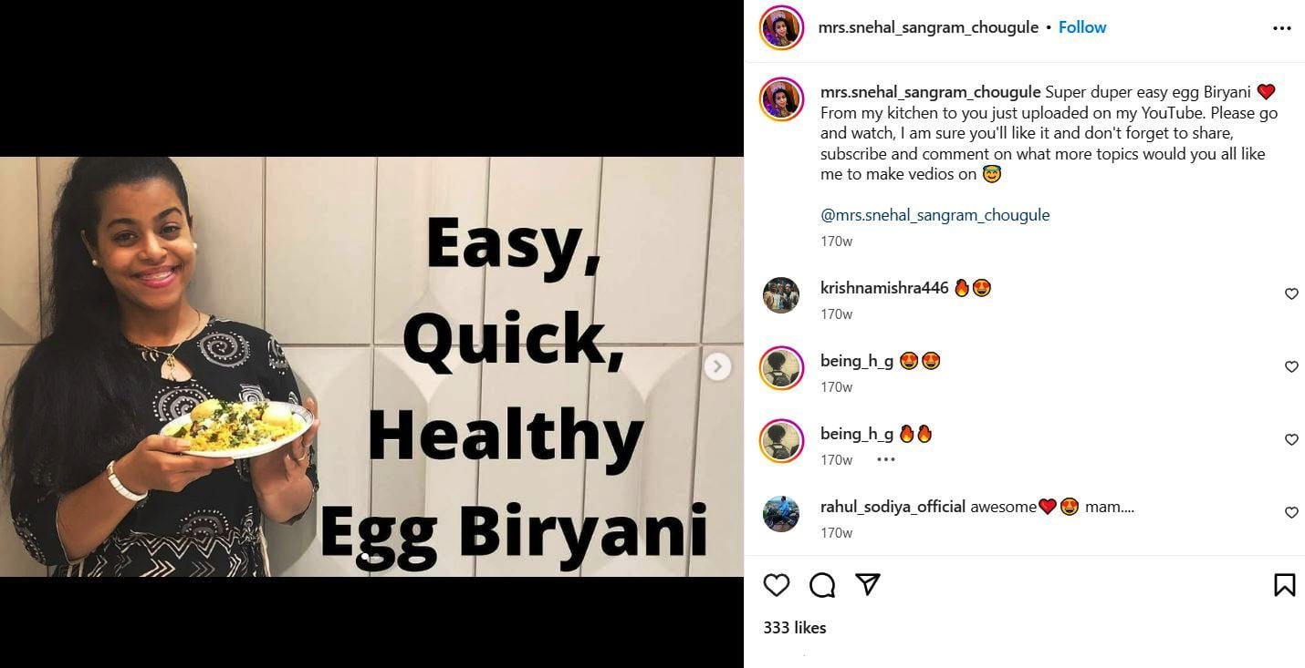
Task: Like krishnamishra446's comment
Action: coord(1291,294)
